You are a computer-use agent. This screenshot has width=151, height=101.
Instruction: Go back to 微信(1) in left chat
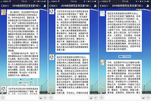click(5, 6)
